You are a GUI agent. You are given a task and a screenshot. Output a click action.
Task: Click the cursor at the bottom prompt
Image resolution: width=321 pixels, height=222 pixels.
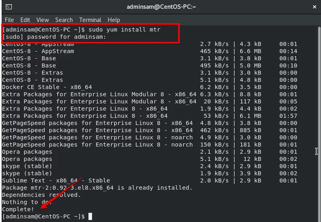pyautogui.click(x=90, y=216)
